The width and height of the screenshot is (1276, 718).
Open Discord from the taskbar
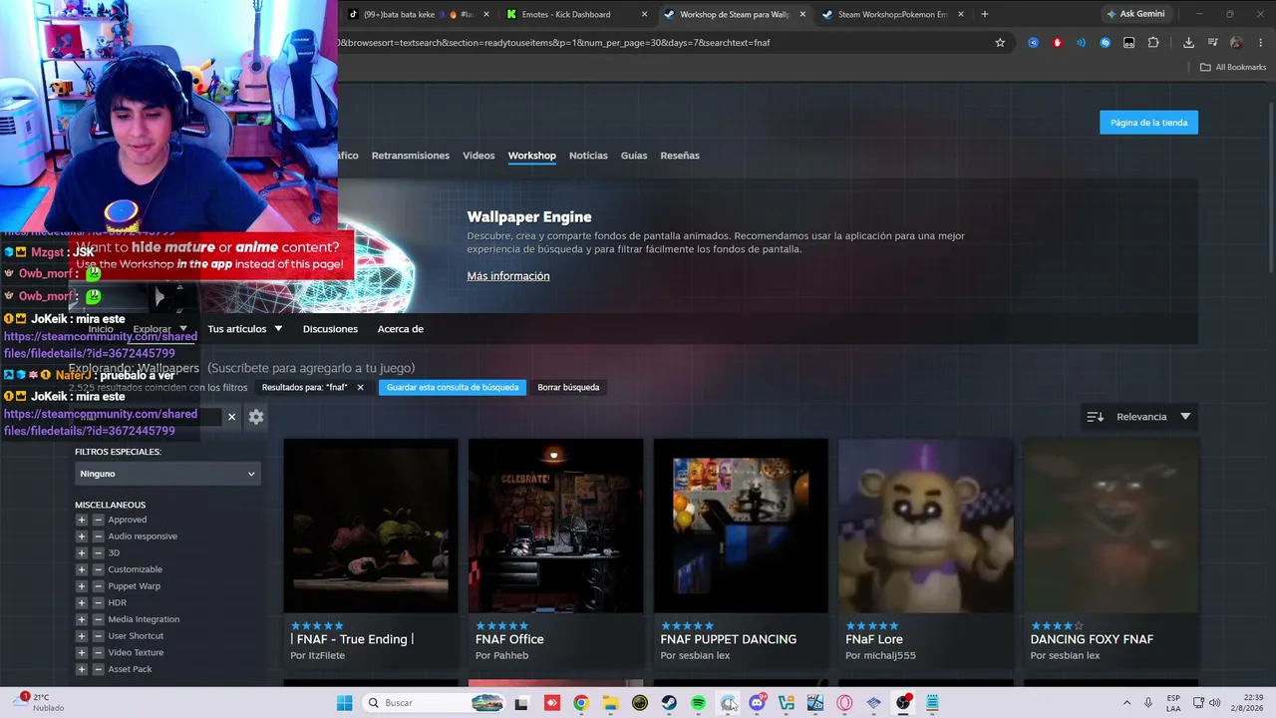[x=757, y=703]
